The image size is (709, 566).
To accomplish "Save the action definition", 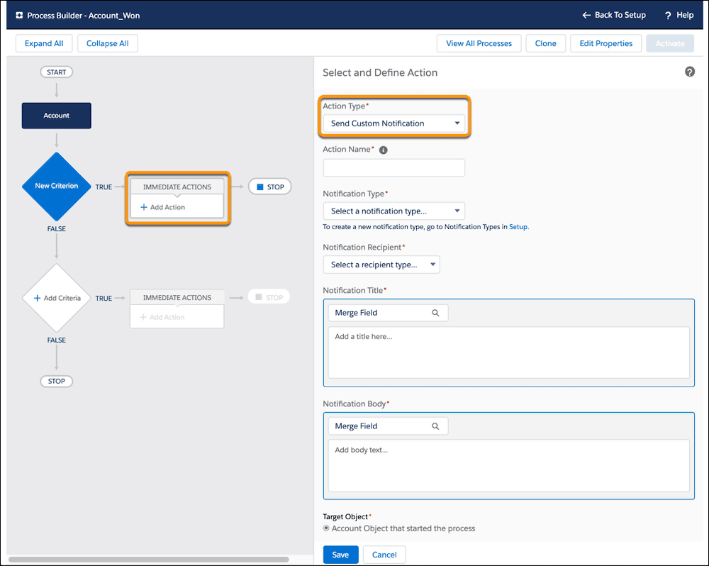I will pyautogui.click(x=340, y=555).
